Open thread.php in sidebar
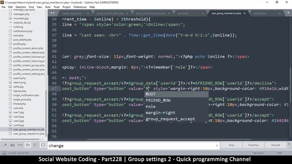 19,104
